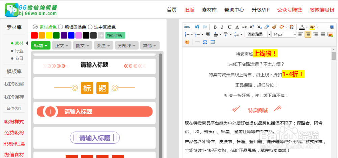The height and width of the screenshot is (158, 338).
Task: Open the 微软雅黑 font family combo
Action: point(259,34)
